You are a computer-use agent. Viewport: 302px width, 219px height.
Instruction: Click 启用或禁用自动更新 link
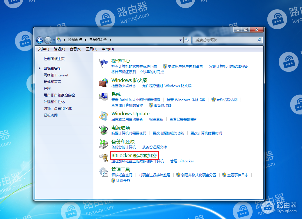point(127,119)
